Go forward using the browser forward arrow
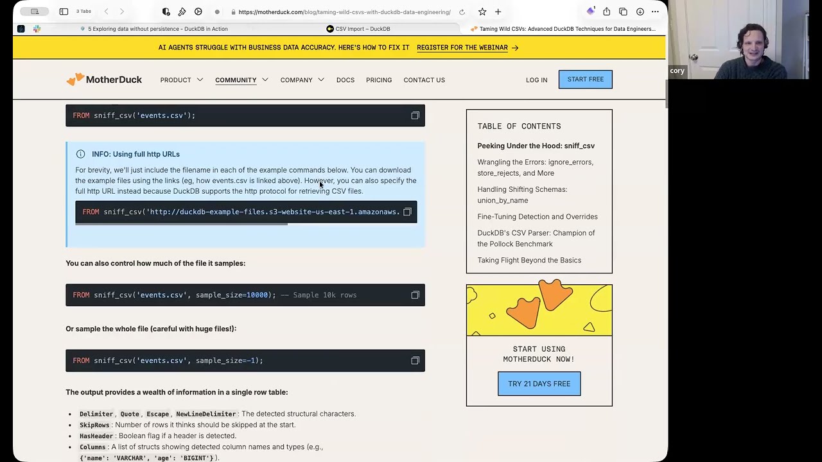822x462 pixels. [x=121, y=12]
